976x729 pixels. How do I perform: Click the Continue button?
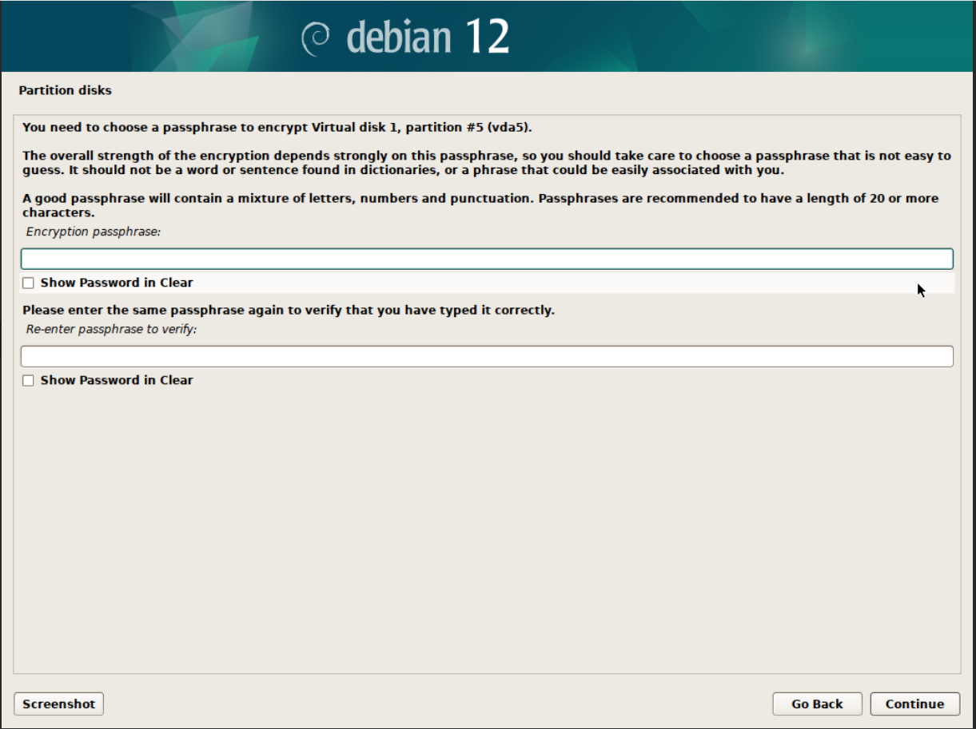coord(915,704)
